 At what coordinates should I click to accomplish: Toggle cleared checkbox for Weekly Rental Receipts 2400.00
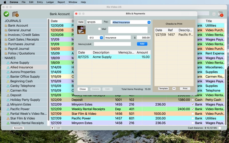click(193, 109)
